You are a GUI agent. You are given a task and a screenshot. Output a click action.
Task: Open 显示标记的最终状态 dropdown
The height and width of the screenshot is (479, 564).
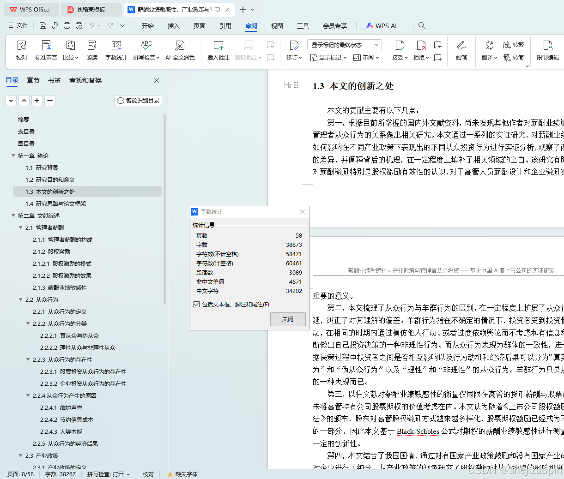pos(344,45)
